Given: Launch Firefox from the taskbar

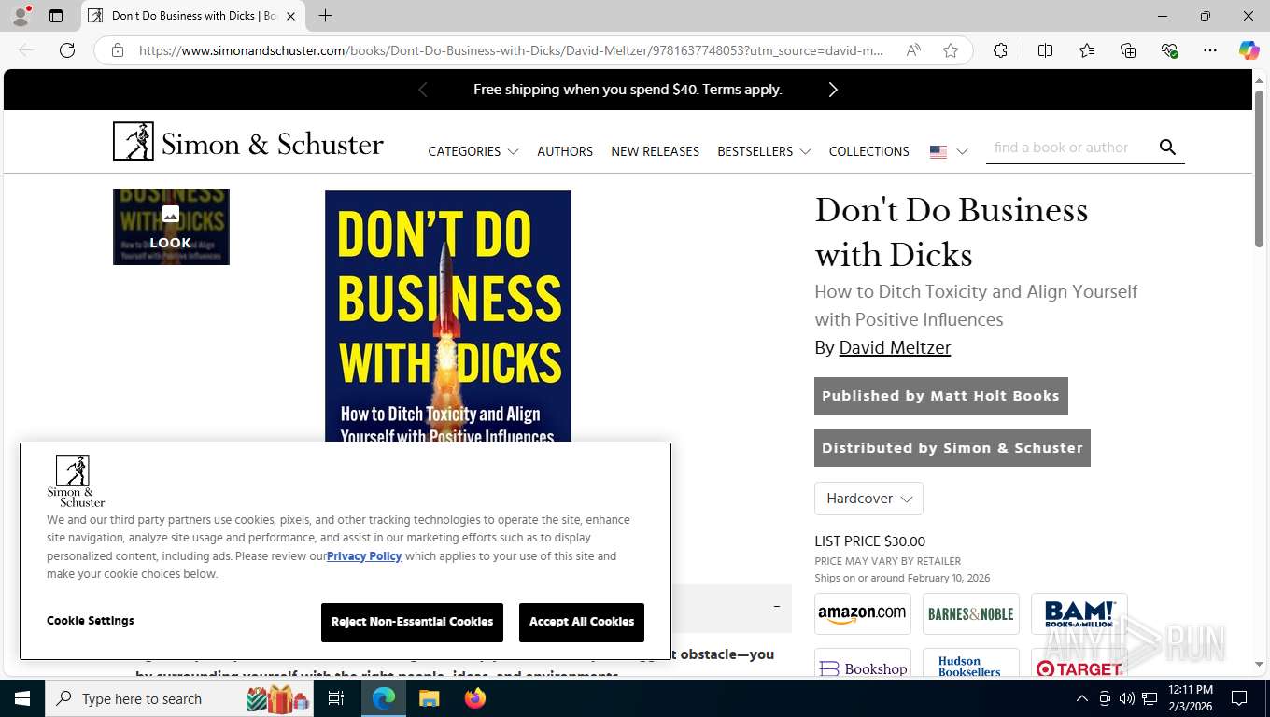Looking at the screenshot, I should tap(474, 698).
